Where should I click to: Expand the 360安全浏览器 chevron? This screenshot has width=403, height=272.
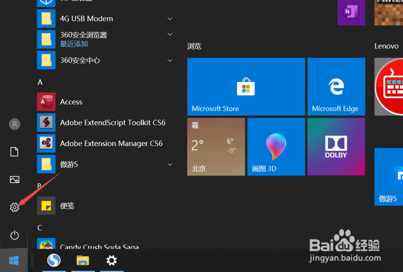(170, 34)
